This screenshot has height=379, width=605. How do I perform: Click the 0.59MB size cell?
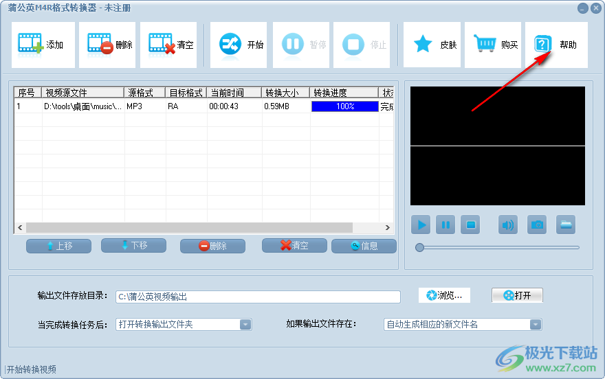click(x=286, y=106)
